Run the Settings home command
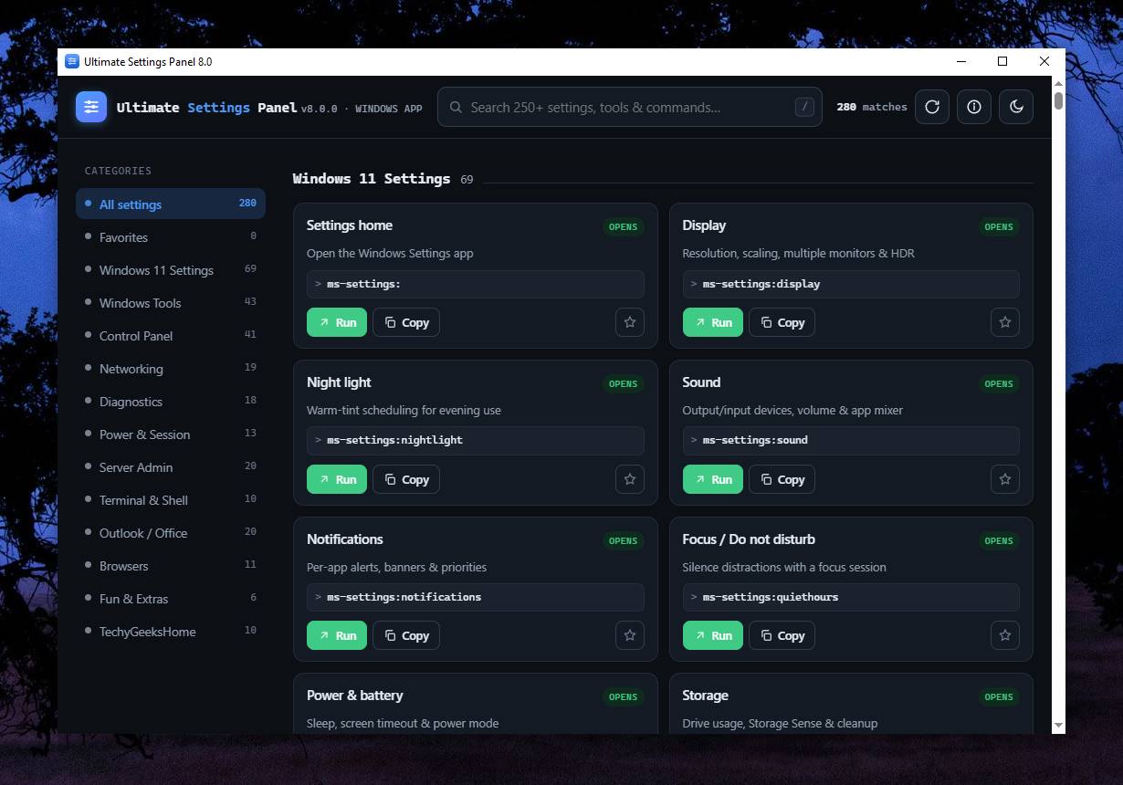 click(337, 322)
